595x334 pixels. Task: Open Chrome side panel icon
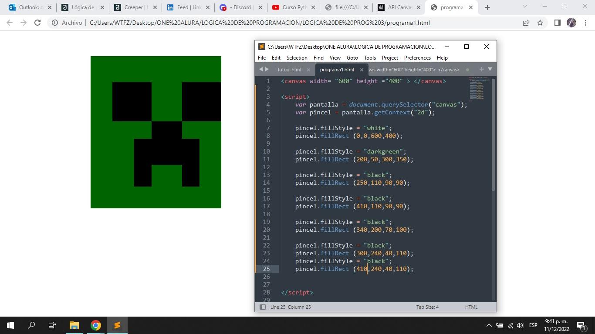557,23
